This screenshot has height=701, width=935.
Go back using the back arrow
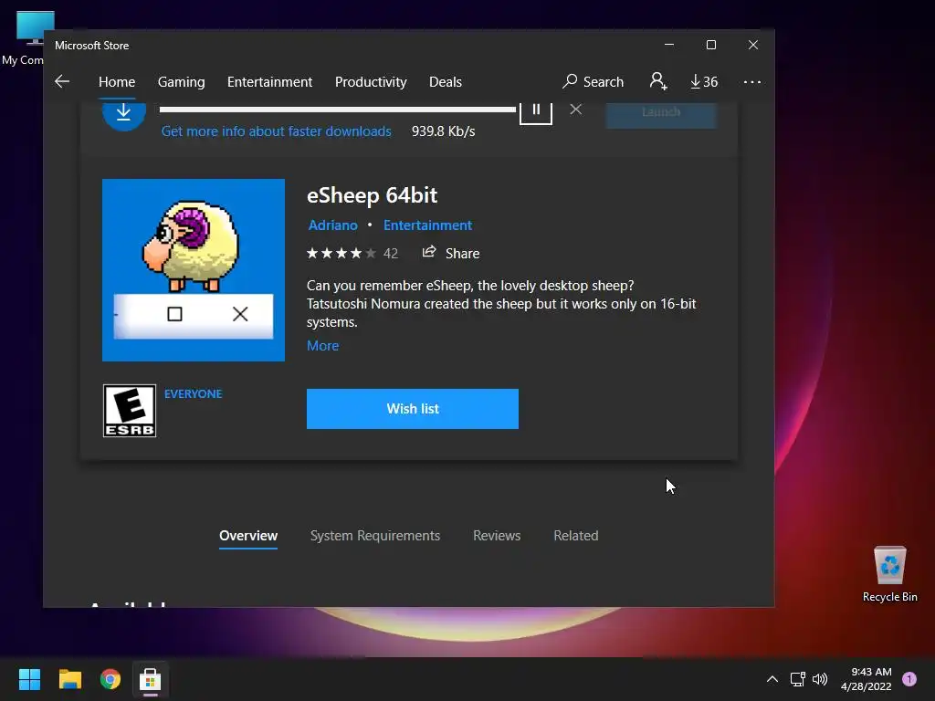click(x=62, y=81)
